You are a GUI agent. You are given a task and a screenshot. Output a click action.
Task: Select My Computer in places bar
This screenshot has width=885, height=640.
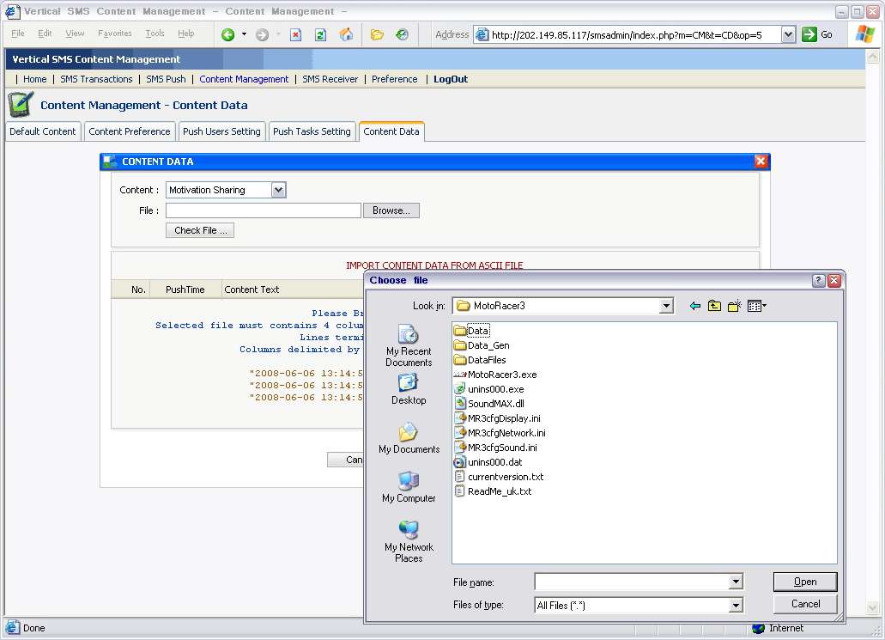(x=409, y=486)
